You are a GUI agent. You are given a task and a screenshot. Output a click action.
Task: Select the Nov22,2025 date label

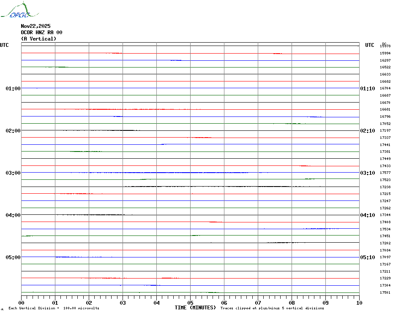(x=35, y=26)
